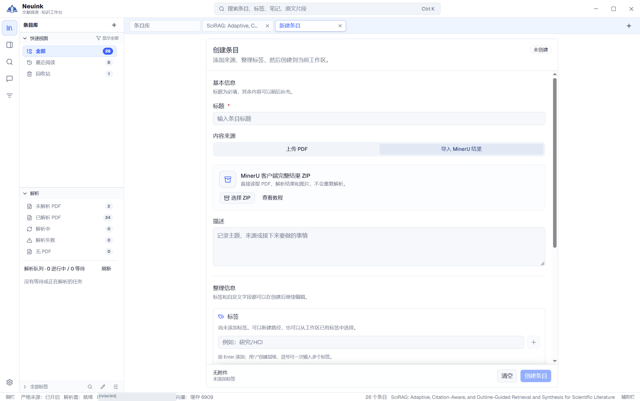Click scroll-down arrow of form scrollbar

tap(555, 361)
